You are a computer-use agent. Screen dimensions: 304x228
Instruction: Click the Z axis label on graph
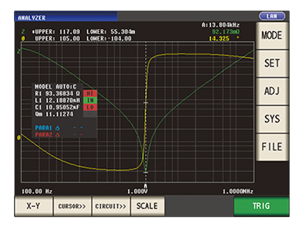19,51
